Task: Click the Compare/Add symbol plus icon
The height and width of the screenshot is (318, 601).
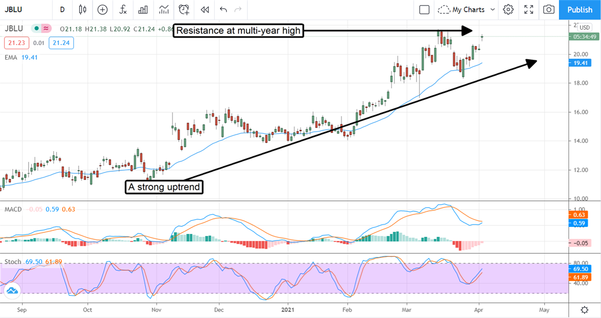Action: 103,10
